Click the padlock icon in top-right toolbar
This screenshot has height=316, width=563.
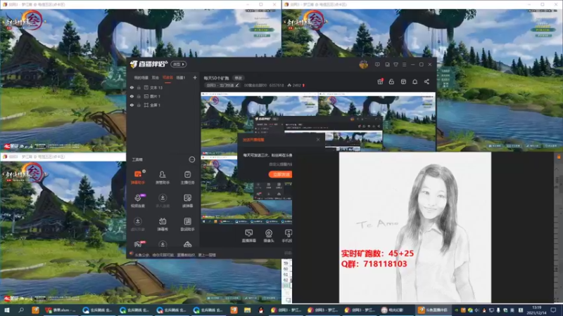(391, 81)
